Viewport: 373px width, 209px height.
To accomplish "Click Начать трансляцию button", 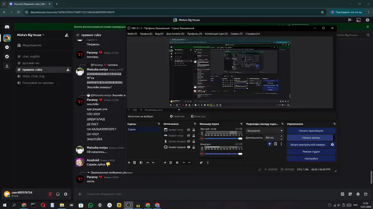I will pyautogui.click(x=311, y=131).
